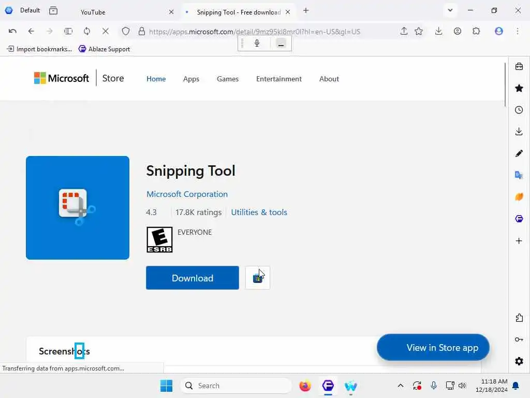Select the Snipping Tool tab
This screenshot has height=398, width=530.
coord(238,12)
